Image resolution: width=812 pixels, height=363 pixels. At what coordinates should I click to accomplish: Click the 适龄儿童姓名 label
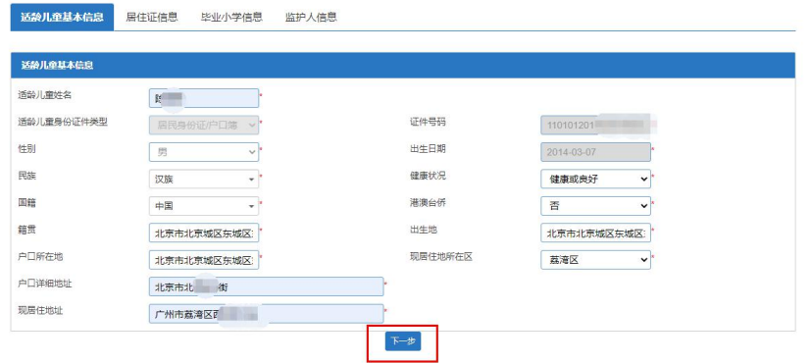(44, 95)
